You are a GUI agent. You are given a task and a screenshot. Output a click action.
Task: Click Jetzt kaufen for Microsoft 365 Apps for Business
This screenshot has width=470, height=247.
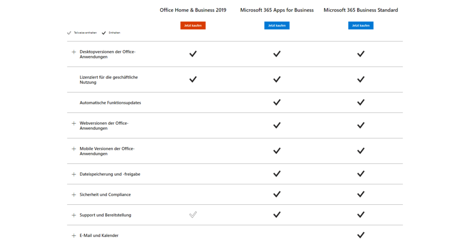click(x=277, y=25)
